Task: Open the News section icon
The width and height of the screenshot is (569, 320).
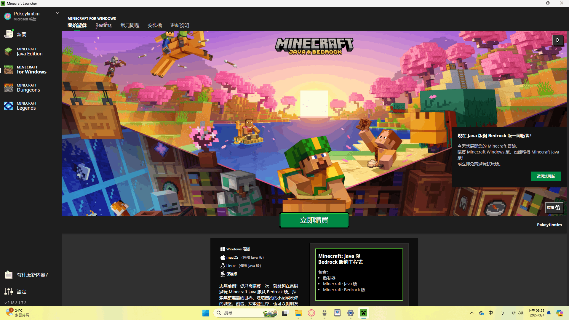Action: pos(9,34)
